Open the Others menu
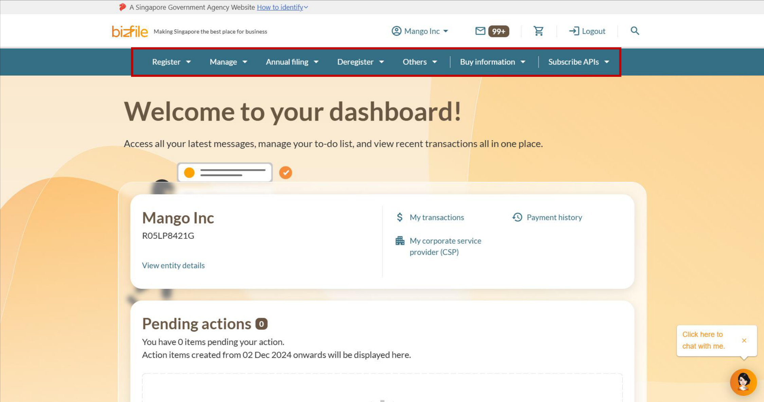This screenshot has height=402, width=764. pos(420,62)
